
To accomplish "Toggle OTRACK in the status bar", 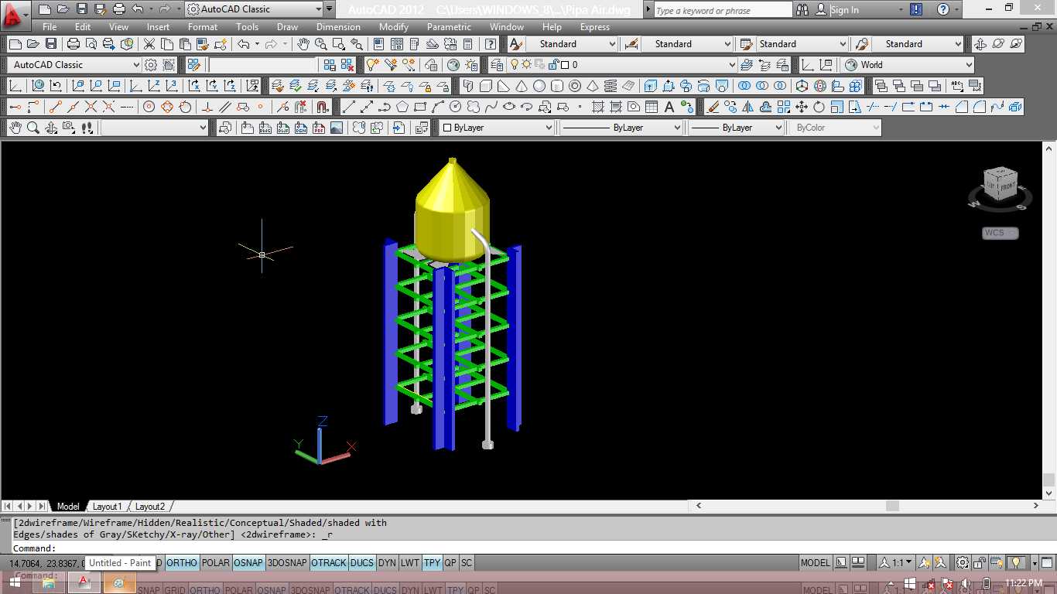I will point(329,563).
